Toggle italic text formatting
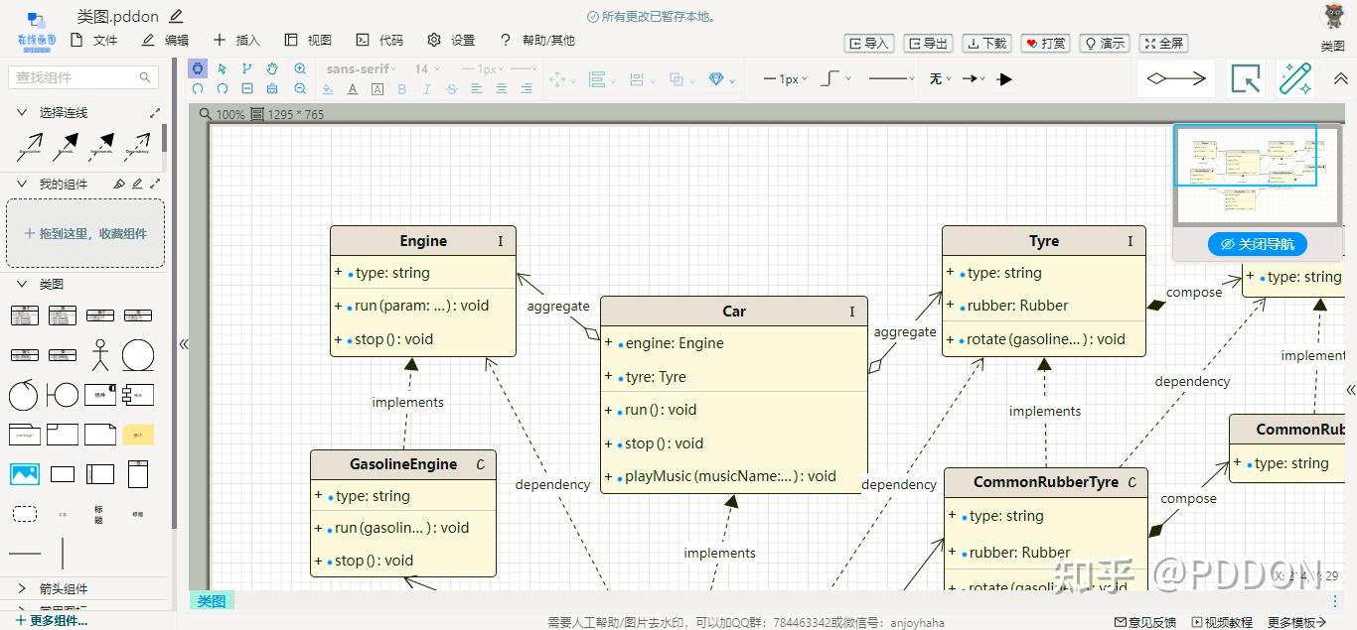 [x=427, y=89]
